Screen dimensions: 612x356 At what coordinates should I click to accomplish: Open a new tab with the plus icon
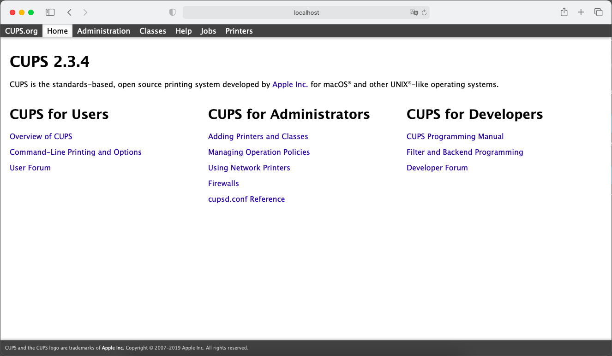[x=581, y=12]
